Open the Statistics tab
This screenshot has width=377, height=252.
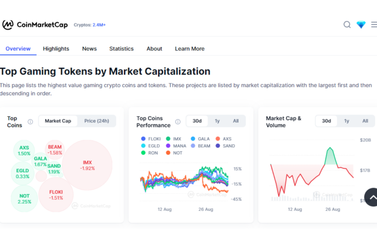click(x=121, y=49)
